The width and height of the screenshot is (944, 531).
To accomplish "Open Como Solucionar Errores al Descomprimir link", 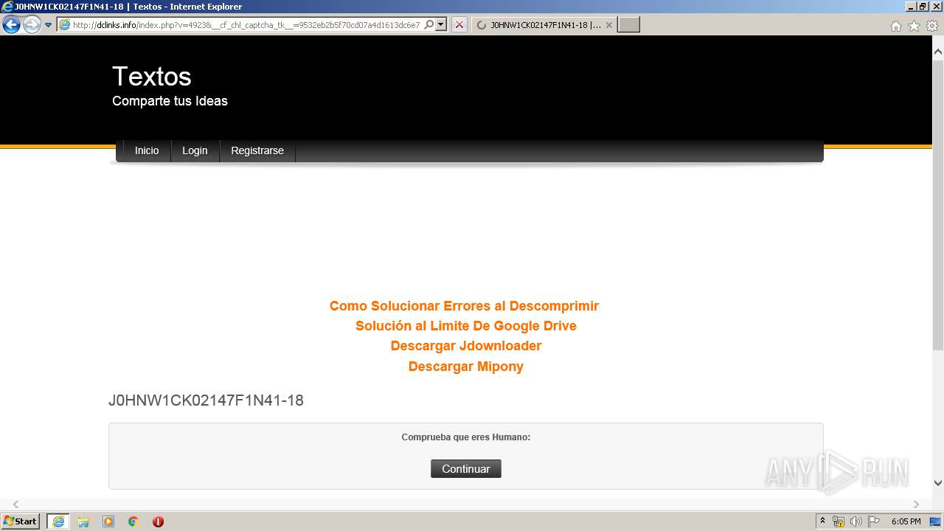I will click(x=464, y=306).
